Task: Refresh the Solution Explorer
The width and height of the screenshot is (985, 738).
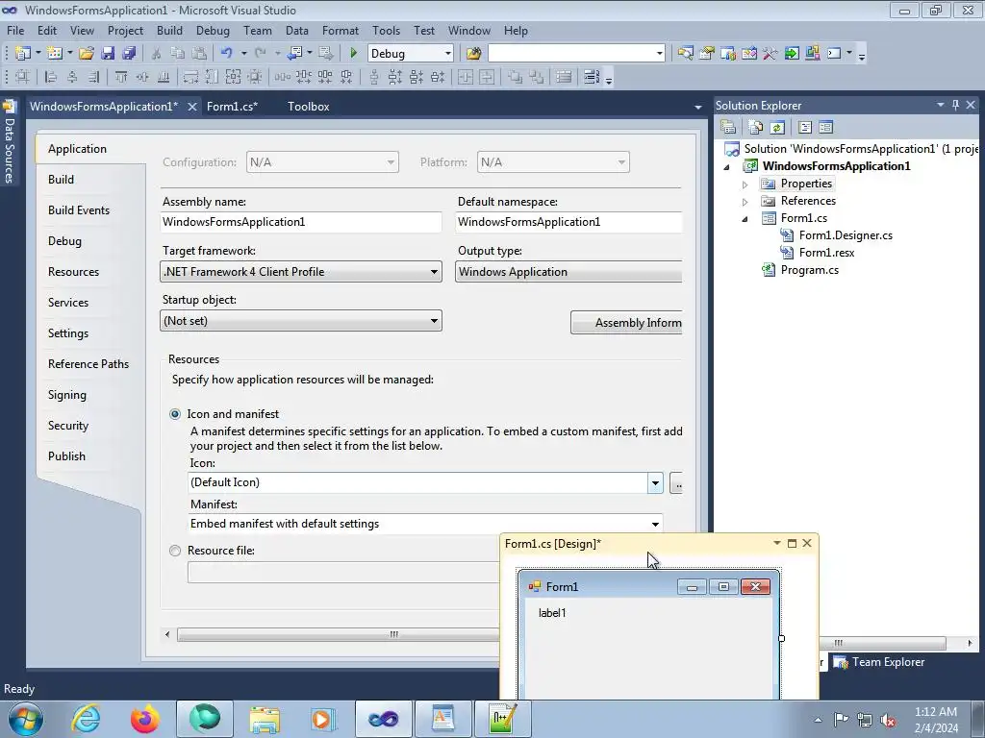Action: pyautogui.click(x=777, y=128)
